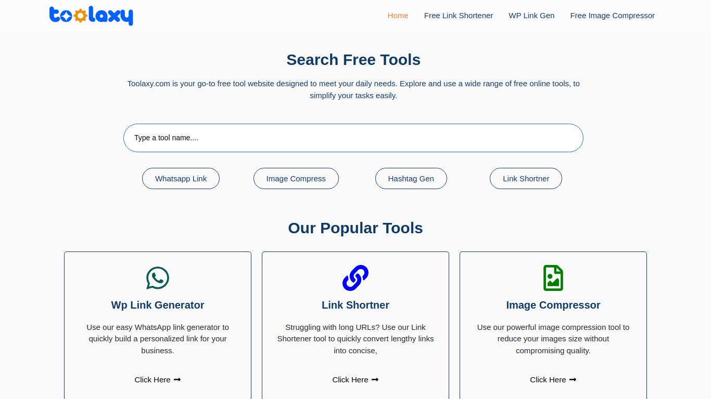Select the Image Compress pill button
The width and height of the screenshot is (711, 399).
pyautogui.click(x=296, y=178)
